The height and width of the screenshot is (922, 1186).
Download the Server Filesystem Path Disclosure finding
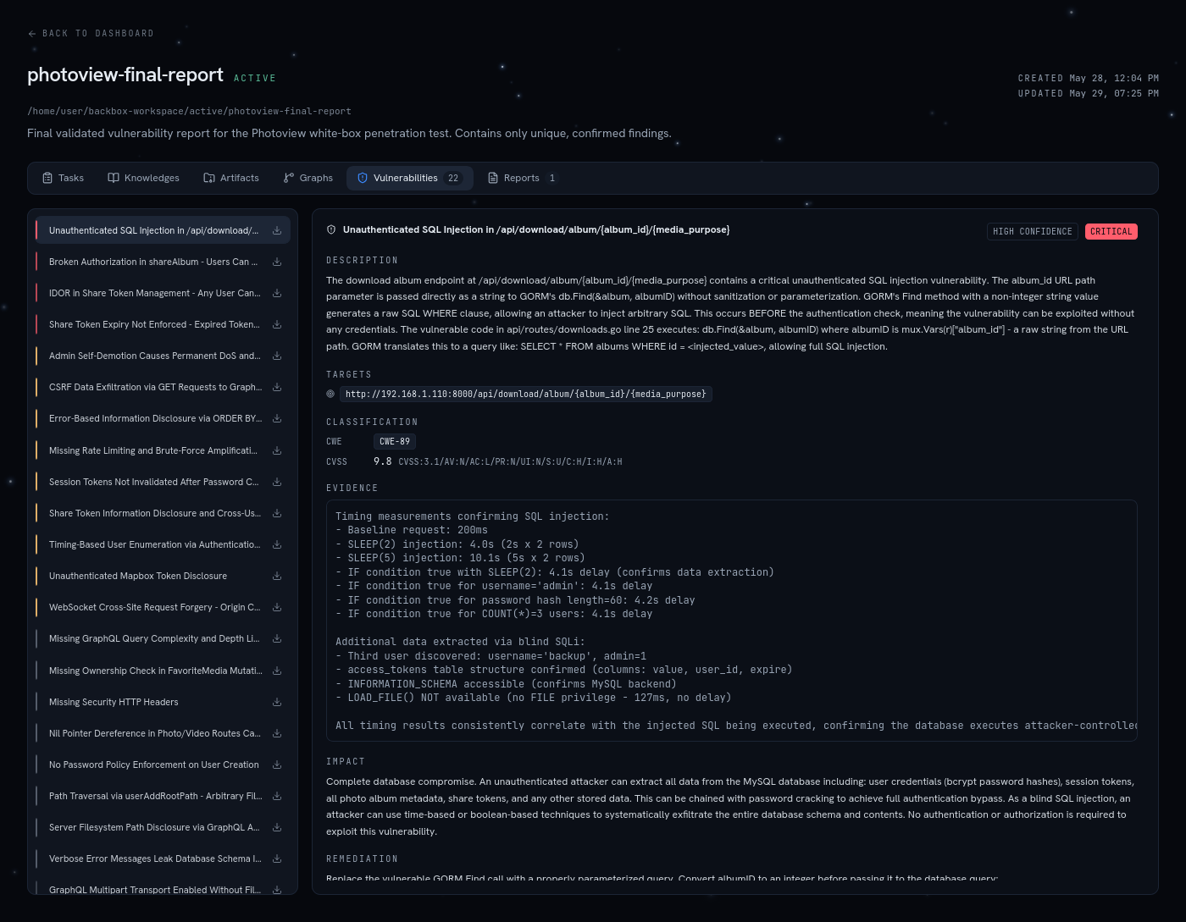tap(277, 827)
